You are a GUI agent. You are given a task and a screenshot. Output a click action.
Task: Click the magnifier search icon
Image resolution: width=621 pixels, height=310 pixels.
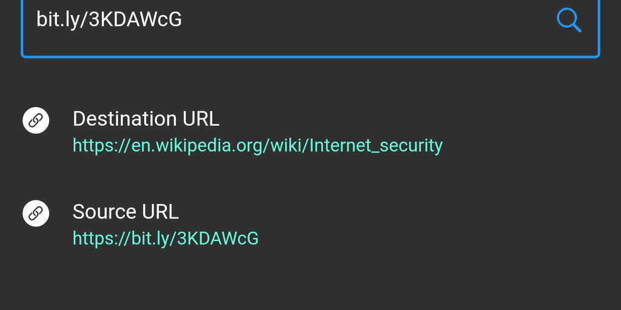(x=569, y=21)
